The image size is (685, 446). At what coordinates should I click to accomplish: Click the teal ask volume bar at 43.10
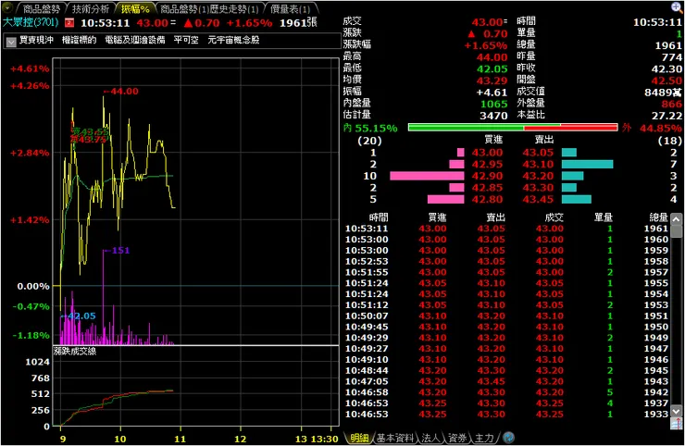click(587, 165)
